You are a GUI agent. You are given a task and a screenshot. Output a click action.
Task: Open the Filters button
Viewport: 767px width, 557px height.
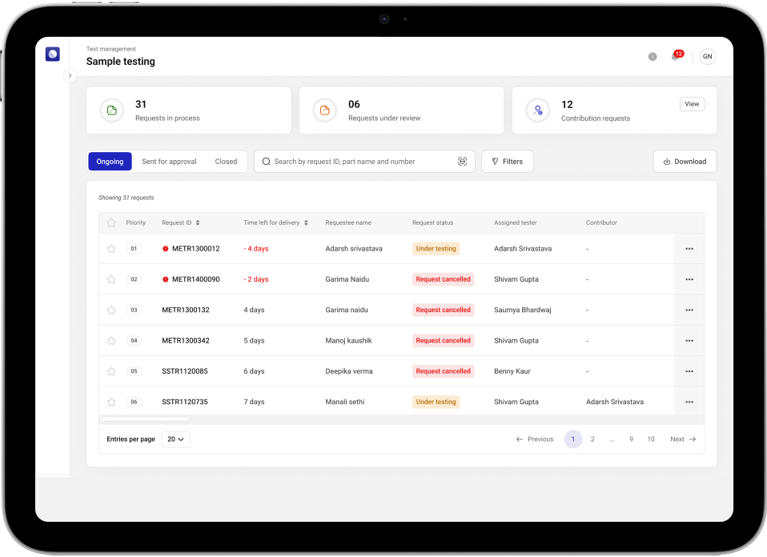coord(507,162)
